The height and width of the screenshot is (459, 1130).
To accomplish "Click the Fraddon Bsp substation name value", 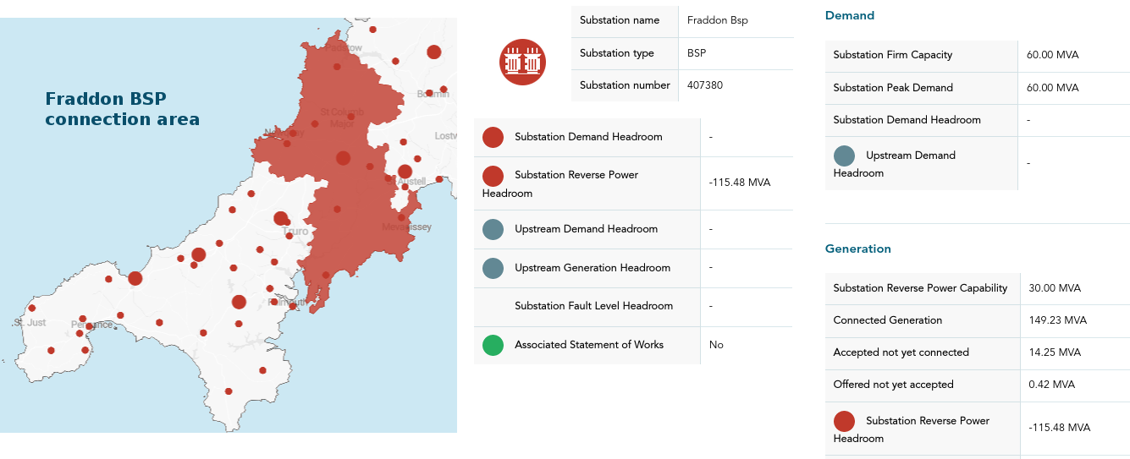I will [x=718, y=20].
